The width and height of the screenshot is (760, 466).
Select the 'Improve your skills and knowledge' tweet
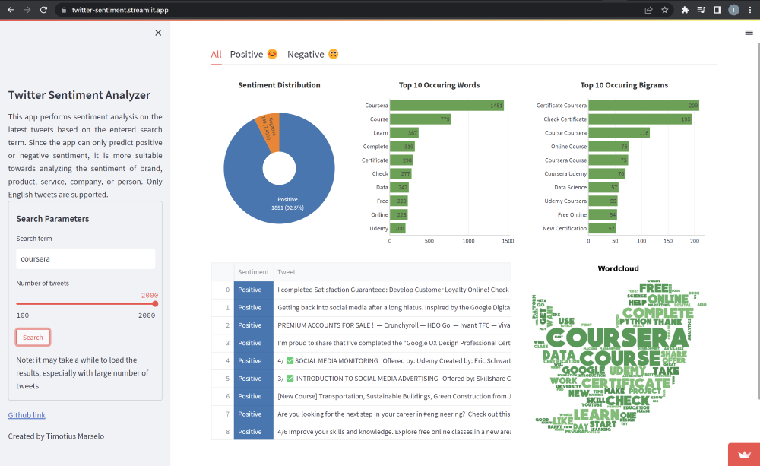tap(392, 432)
